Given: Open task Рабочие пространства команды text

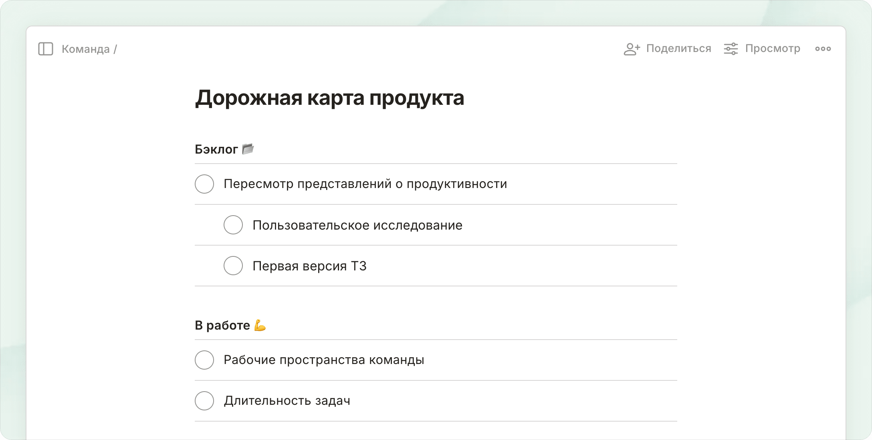Looking at the screenshot, I should point(324,360).
